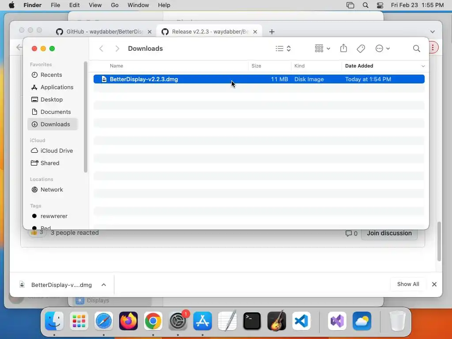Open Firefox from Dock

(x=128, y=321)
